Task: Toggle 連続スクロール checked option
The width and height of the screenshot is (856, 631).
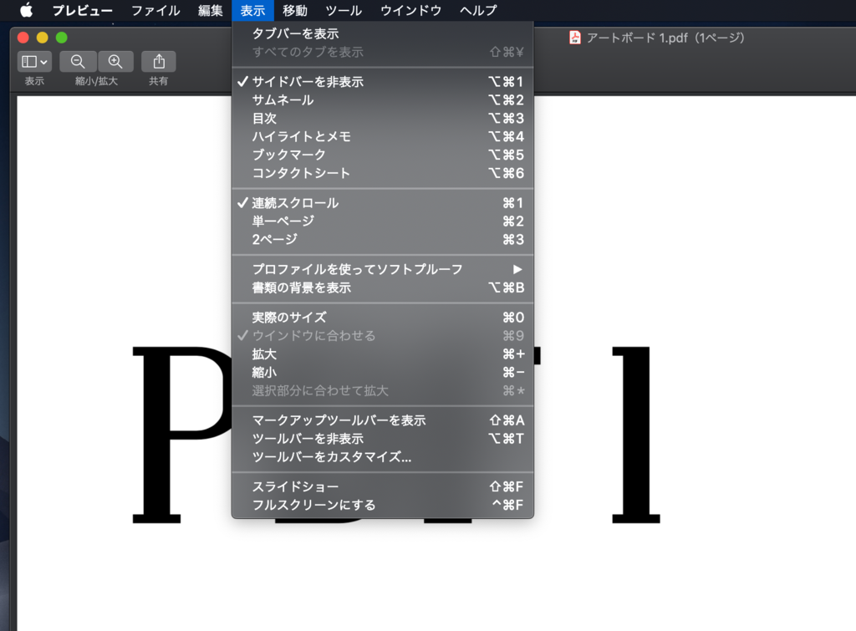Action: [x=383, y=203]
